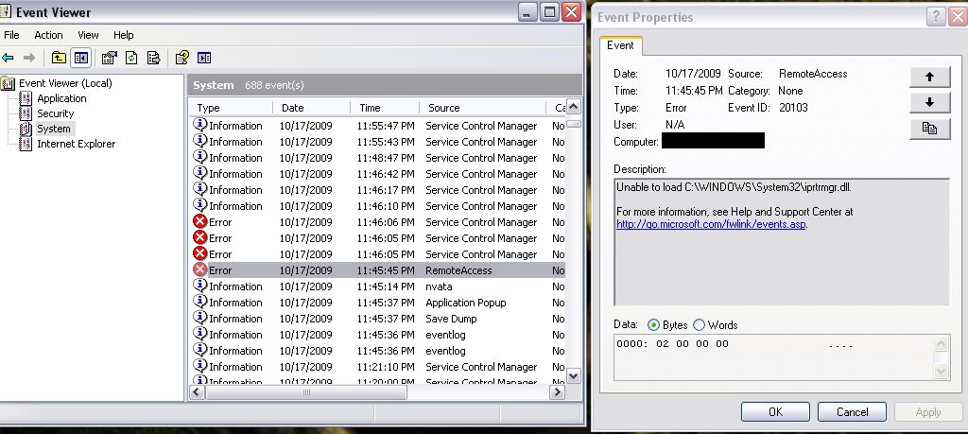Open the toolbar Properties icon

point(109,58)
